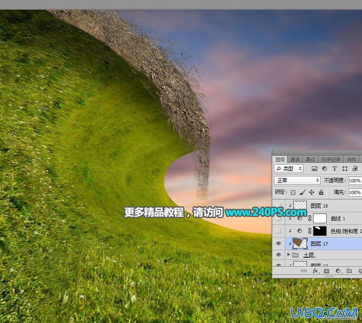
Task: Click the panel bottom resize grip
Action: [329, 276]
